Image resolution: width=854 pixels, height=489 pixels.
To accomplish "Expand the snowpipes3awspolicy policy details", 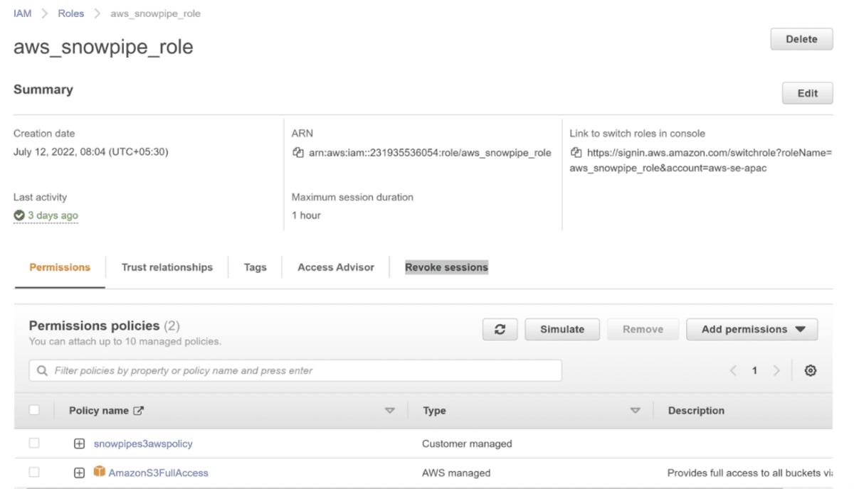I will tap(79, 443).
